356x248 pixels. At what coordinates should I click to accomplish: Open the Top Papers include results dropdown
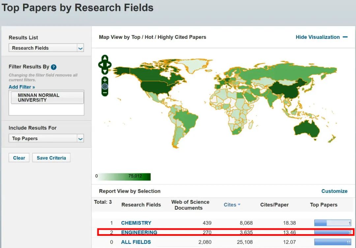pos(46,138)
